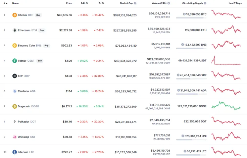Open Circulating Supply info tooltip icon
Image resolution: width=247 pixels, height=158 pixels.
(205, 3)
